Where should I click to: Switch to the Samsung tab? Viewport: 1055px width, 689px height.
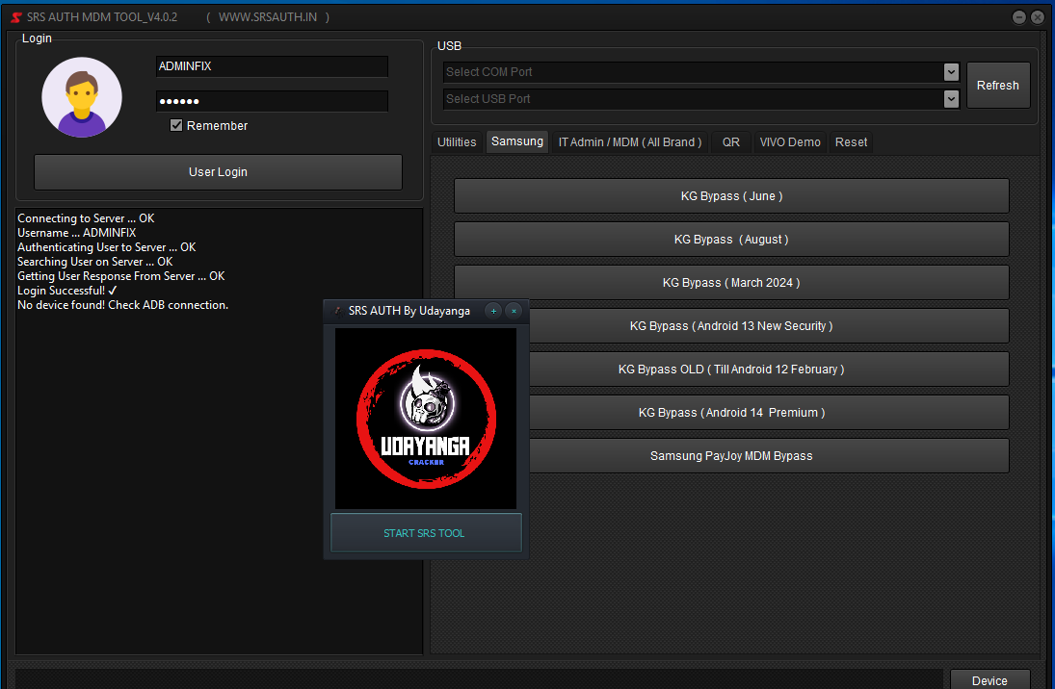(516, 141)
